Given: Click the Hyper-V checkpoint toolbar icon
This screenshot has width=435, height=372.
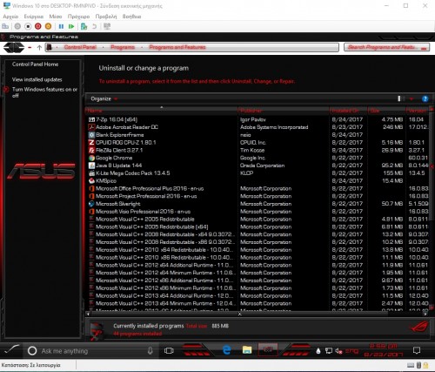Looking at the screenshot, I should coord(84,26).
